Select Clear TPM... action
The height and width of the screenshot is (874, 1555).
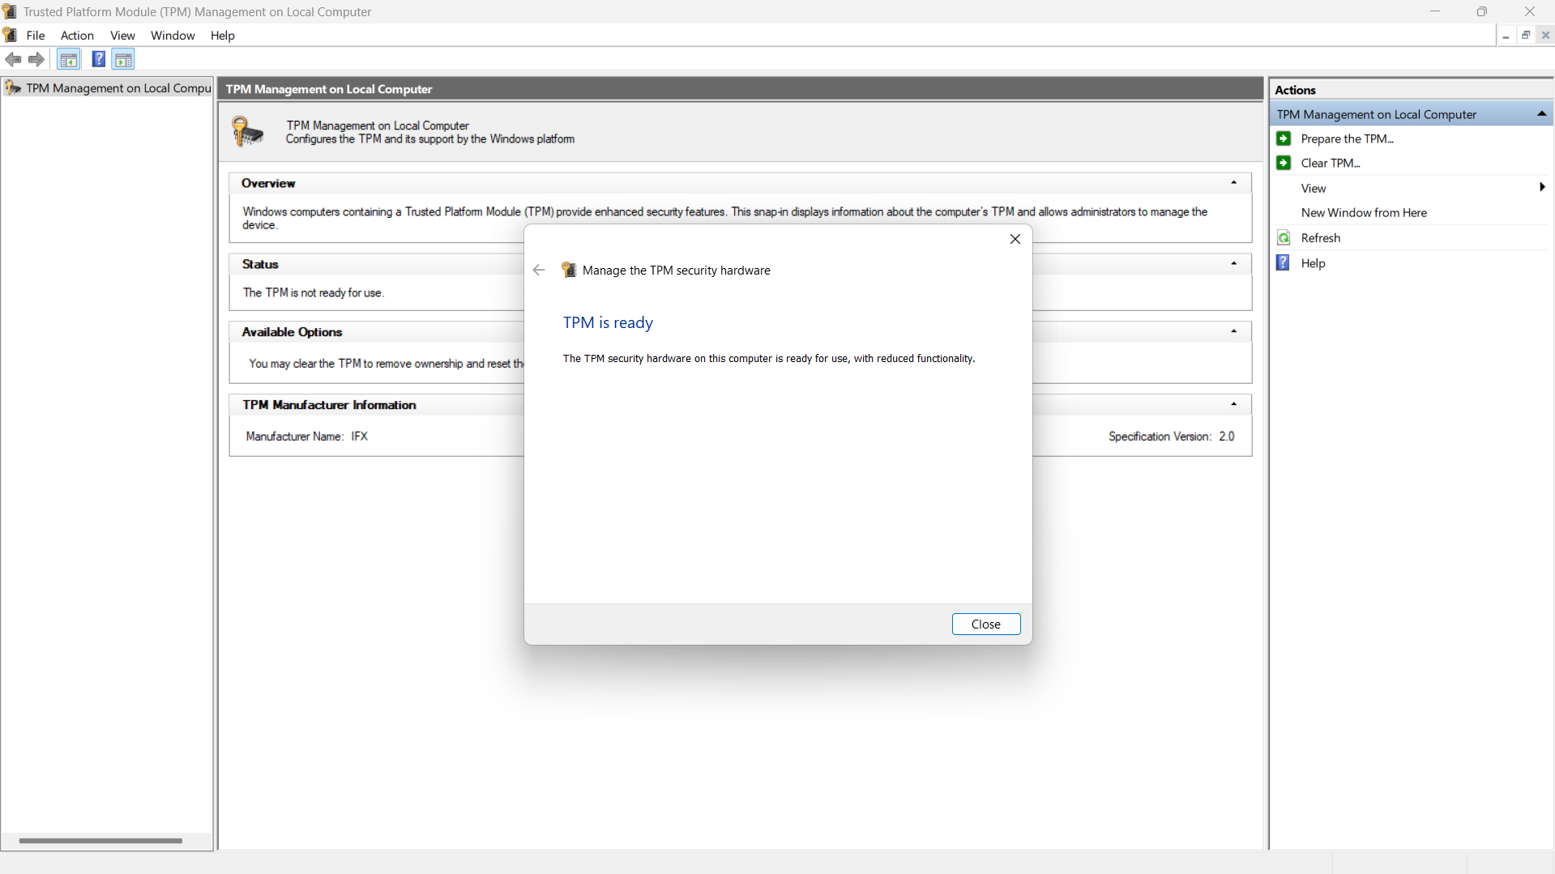pyautogui.click(x=1331, y=163)
